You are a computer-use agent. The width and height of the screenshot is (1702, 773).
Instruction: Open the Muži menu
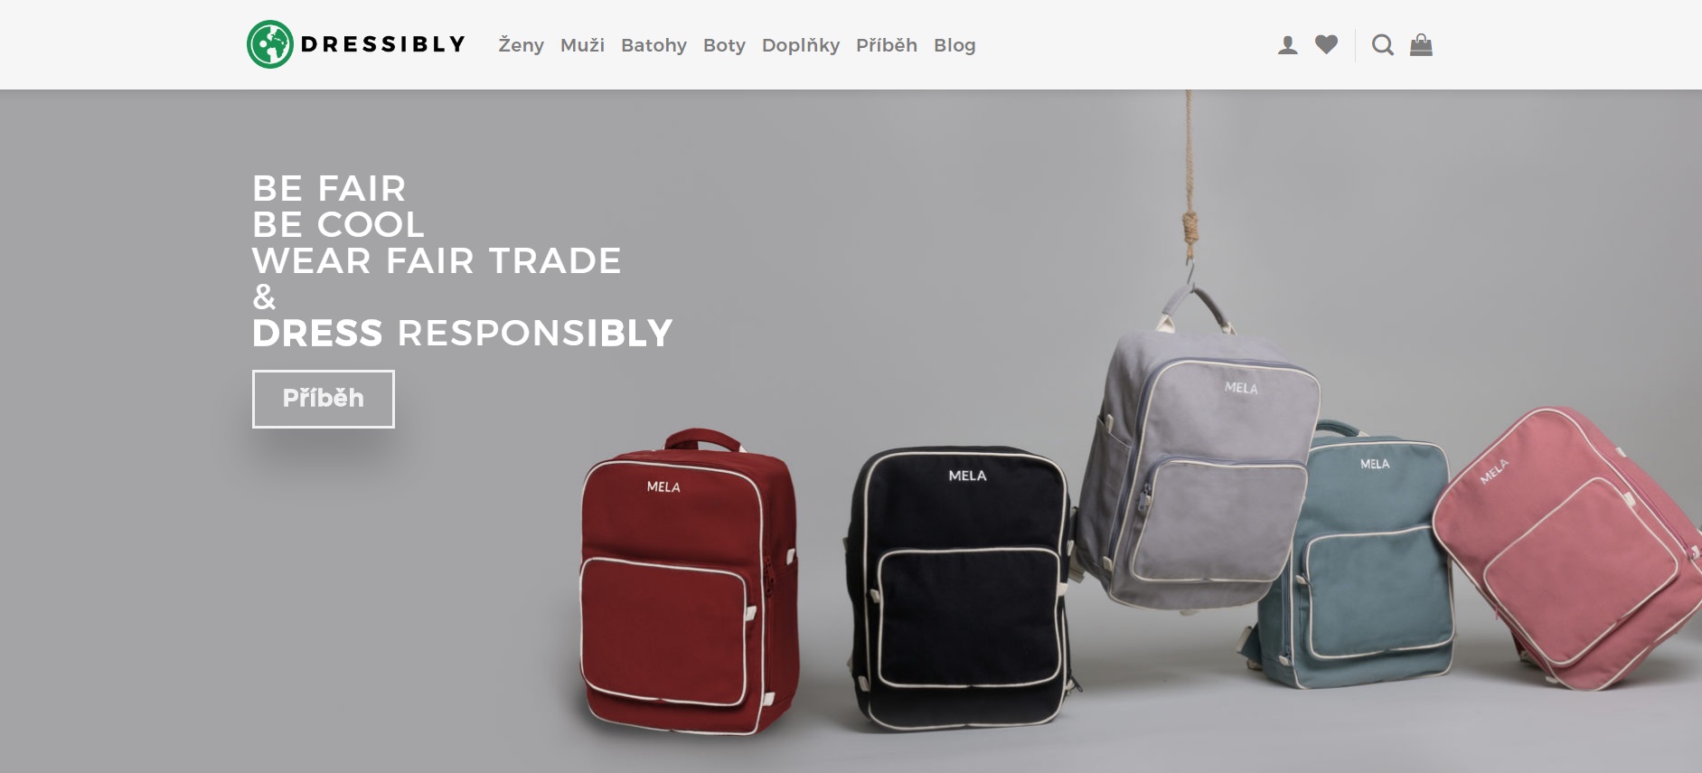(582, 45)
